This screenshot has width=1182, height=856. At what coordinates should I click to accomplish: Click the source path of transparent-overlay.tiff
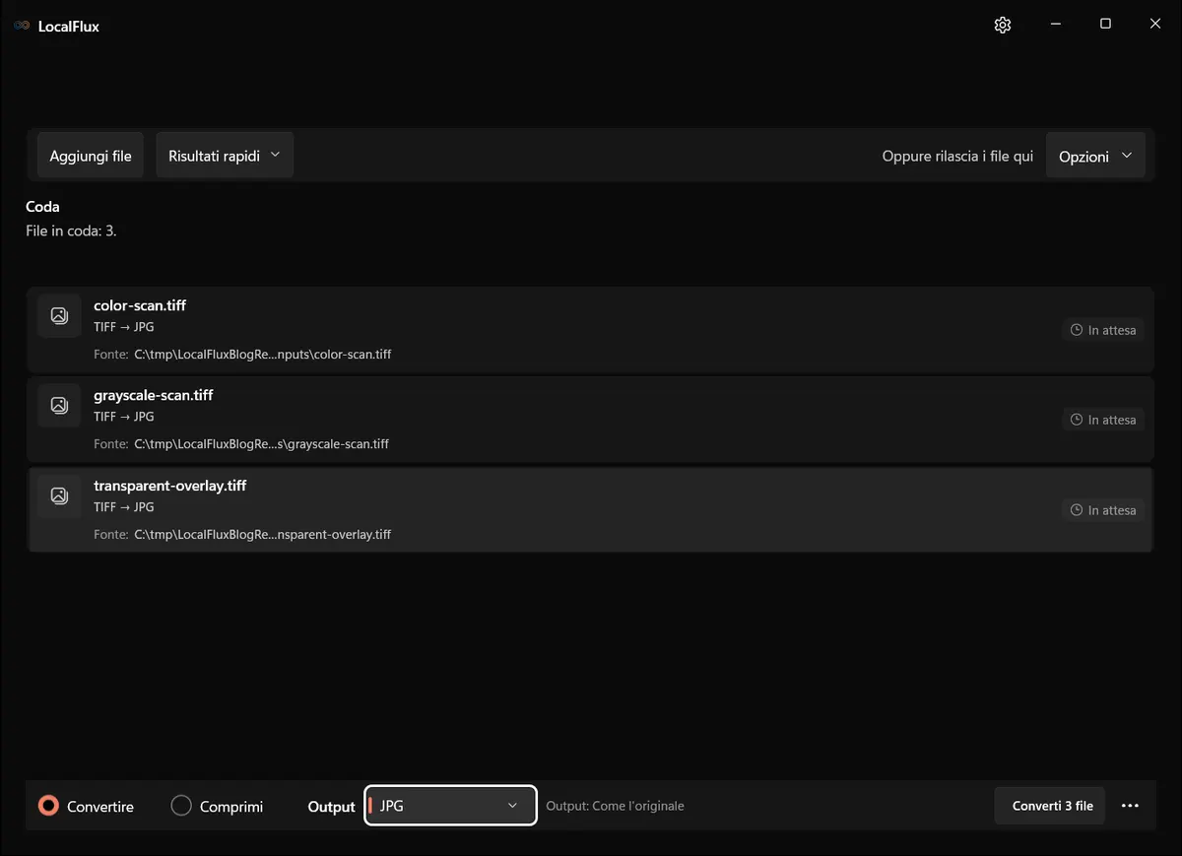[263, 535]
